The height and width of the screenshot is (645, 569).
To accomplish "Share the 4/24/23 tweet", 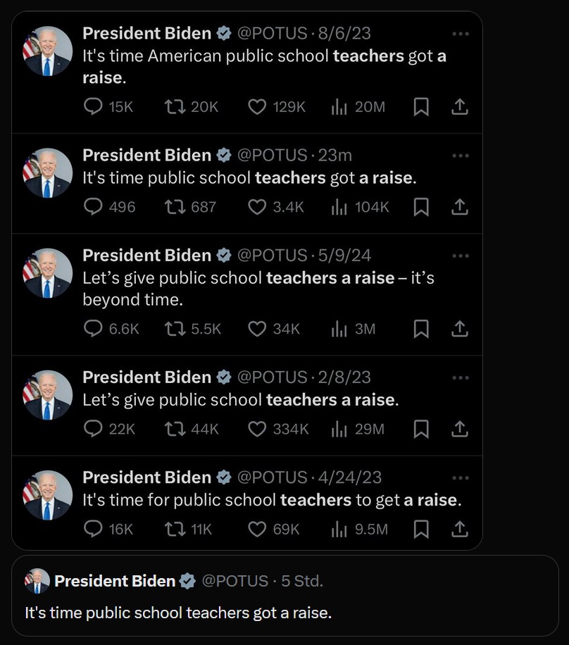I will 459,529.
